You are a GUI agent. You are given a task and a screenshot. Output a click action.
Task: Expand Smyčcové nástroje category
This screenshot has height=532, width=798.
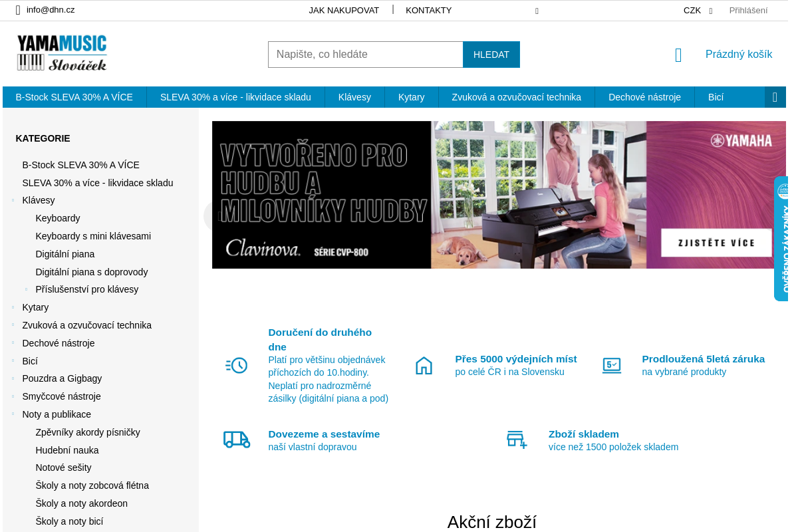(13, 396)
